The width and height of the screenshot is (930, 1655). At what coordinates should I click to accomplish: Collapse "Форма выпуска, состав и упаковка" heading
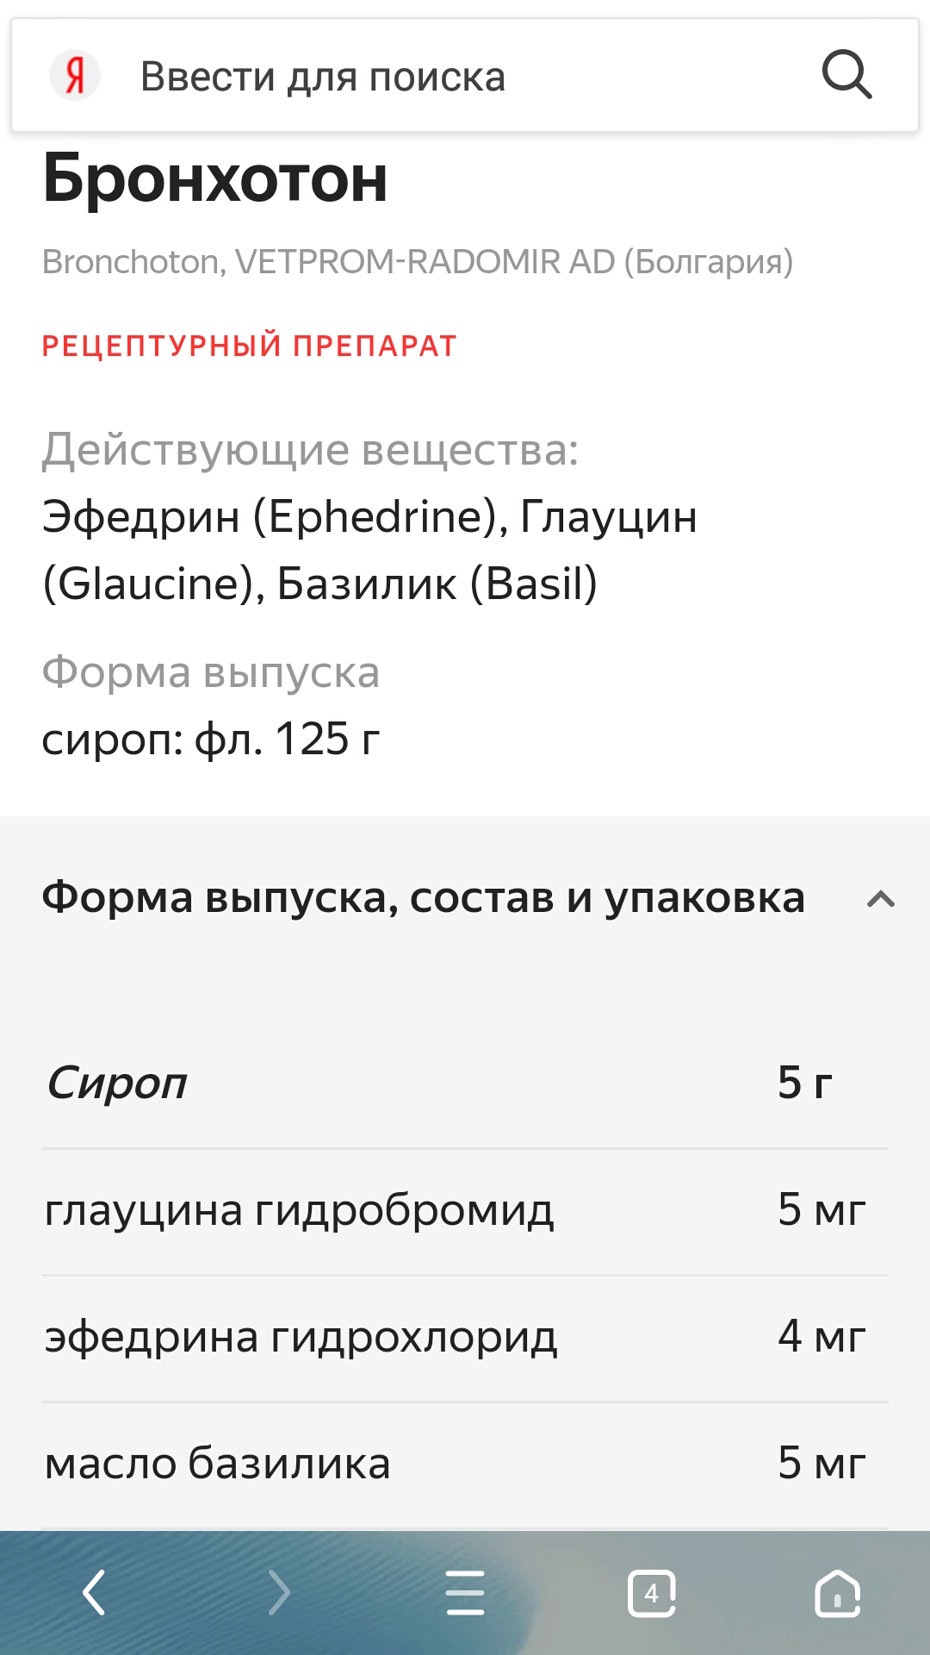pos(423,897)
